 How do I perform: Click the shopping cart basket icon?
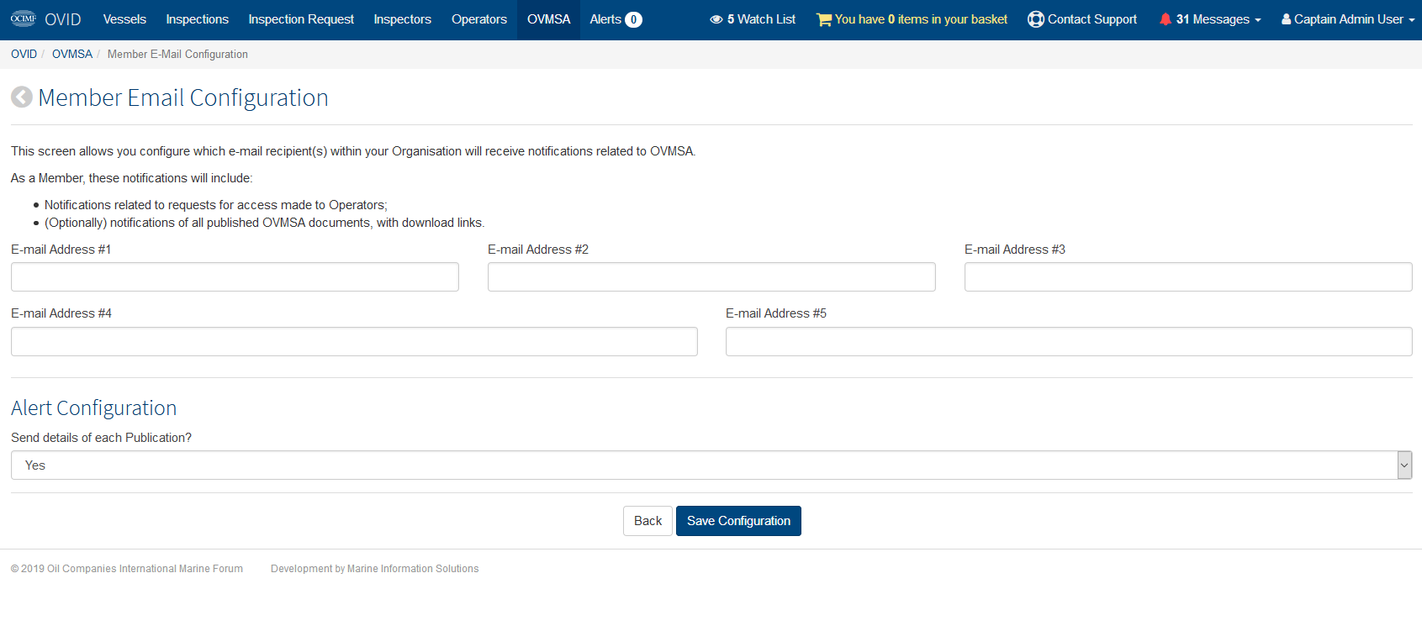(x=824, y=19)
